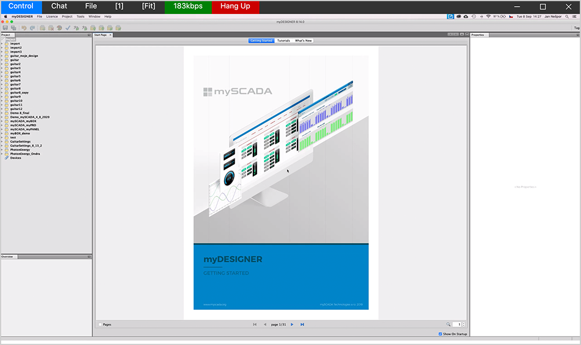Open the Notification Center list icon
This screenshot has height=345, width=581.
(575, 17)
